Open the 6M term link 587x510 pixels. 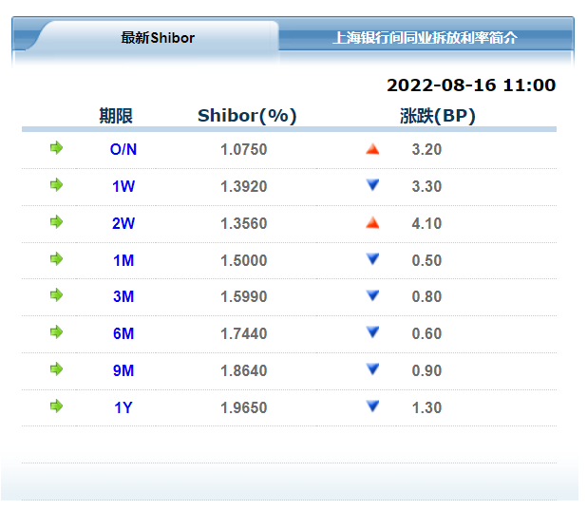(x=123, y=334)
